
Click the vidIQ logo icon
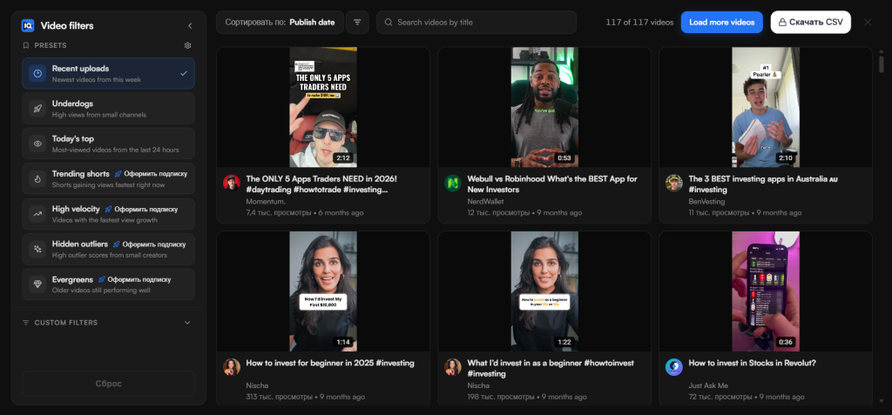(28, 25)
